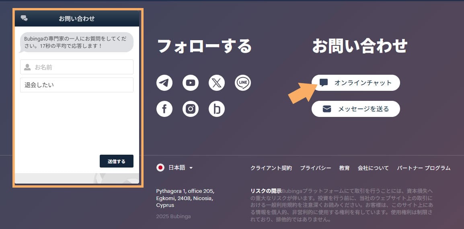464x229 pixels.
Task: Click the 送信する button in chat
Action: point(117,161)
